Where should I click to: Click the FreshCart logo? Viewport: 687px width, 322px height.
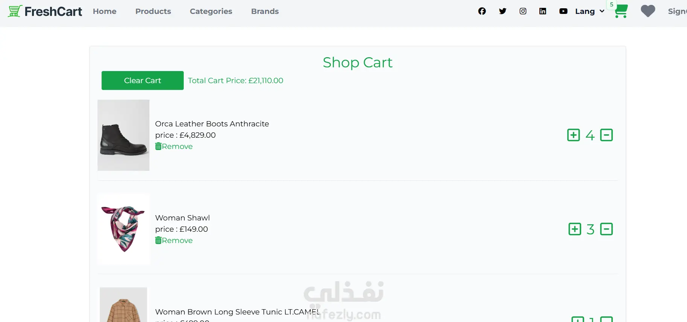(x=45, y=11)
